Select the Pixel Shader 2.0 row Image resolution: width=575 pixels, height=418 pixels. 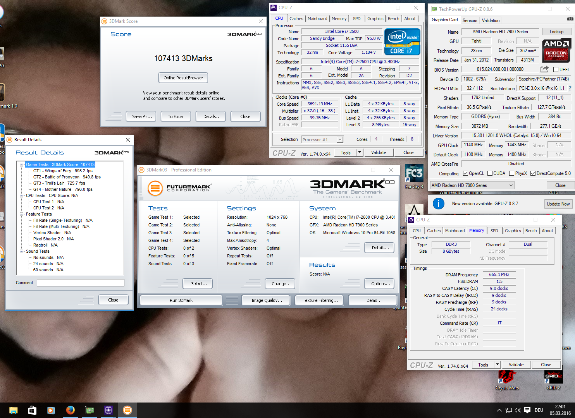click(x=53, y=239)
